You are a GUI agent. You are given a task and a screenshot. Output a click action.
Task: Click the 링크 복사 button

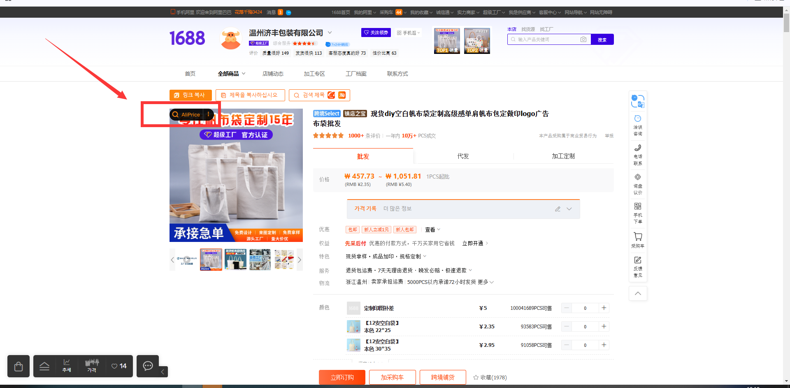click(x=191, y=95)
